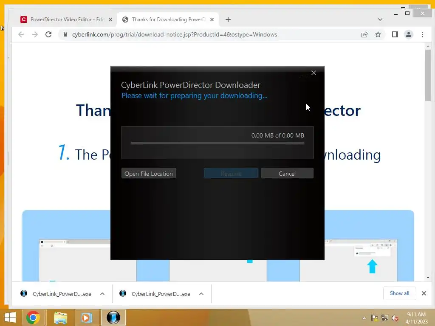Click taskbar clock showing 9:11 AM
Viewport: 435px width, 326px height.
416,318
